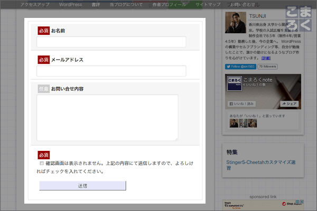Close the ad with X icon

[x=302, y=202]
